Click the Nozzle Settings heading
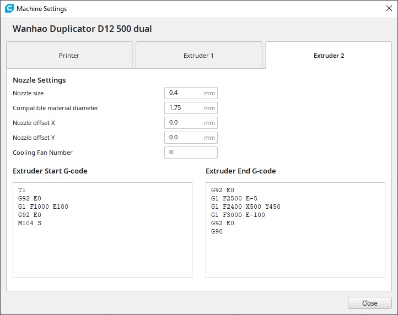The image size is (398, 315). click(x=39, y=80)
